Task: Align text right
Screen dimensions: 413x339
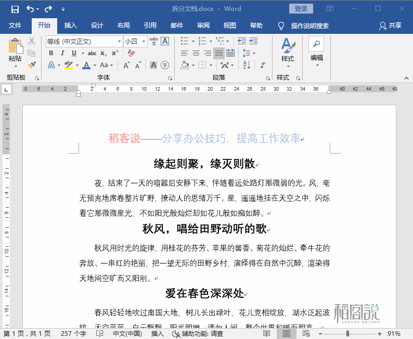Action: pyautogui.click(x=208, y=53)
